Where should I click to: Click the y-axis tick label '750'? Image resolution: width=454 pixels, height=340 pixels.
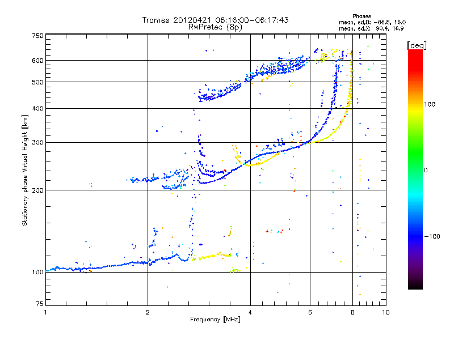click(37, 36)
